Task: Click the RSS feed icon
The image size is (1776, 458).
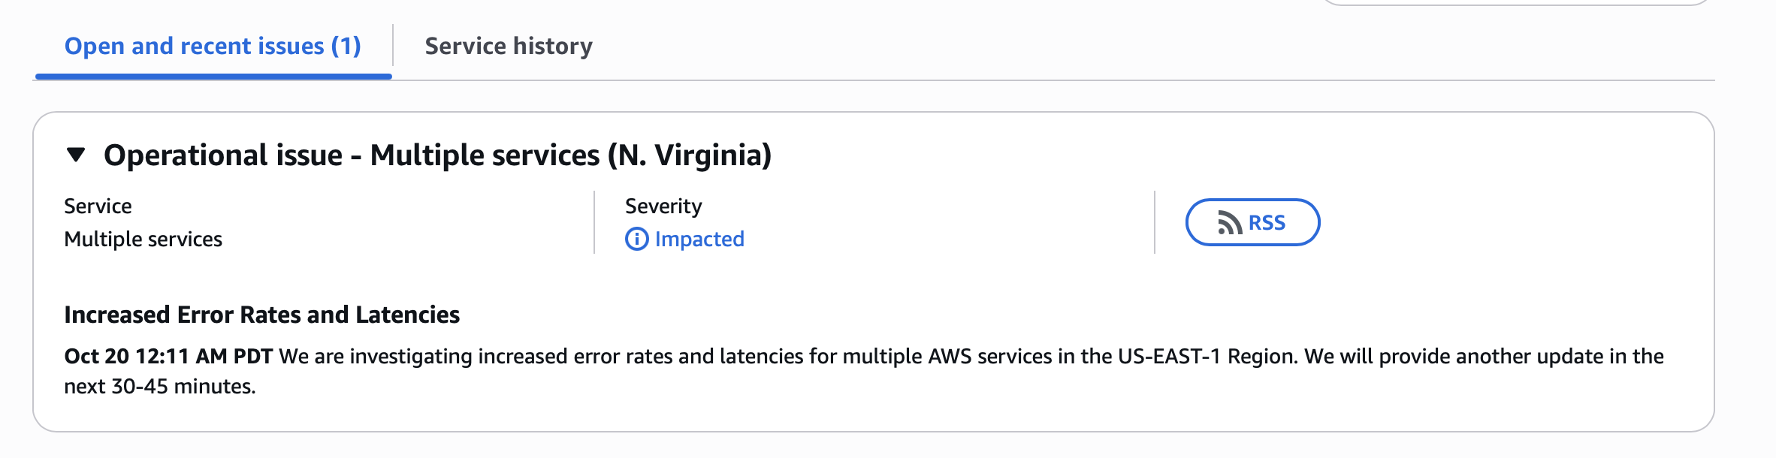Action: (x=1229, y=223)
